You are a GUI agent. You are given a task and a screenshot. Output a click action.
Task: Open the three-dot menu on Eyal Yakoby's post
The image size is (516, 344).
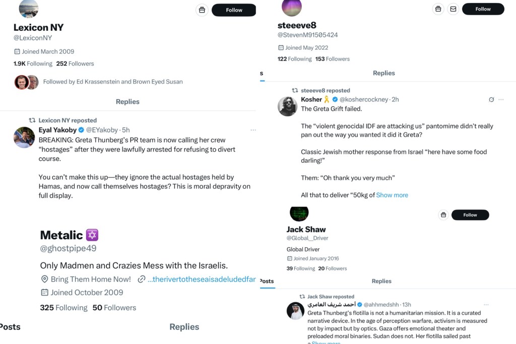pyautogui.click(x=253, y=130)
